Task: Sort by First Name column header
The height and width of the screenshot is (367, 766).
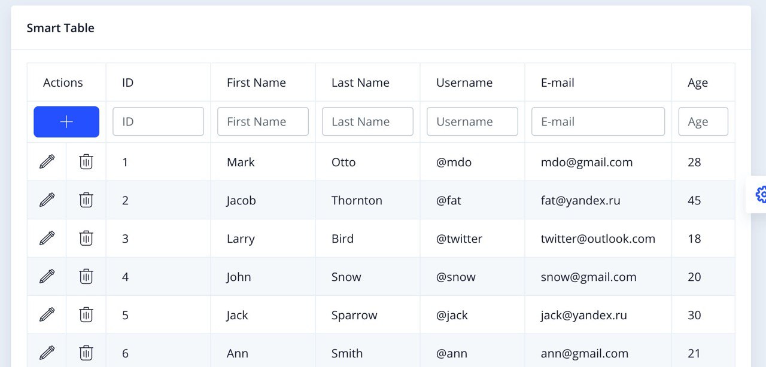Action: (x=256, y=83)
